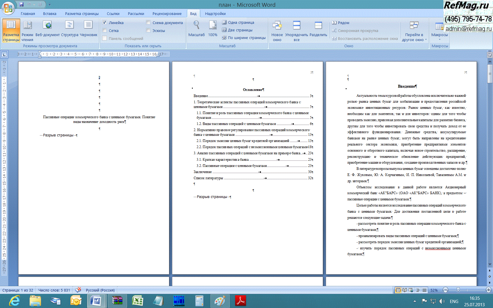Image resolution: width=493 pixels, height=308 pixels.
Task: Open Draft view (Черновик)
Action: tap(88, 29)
